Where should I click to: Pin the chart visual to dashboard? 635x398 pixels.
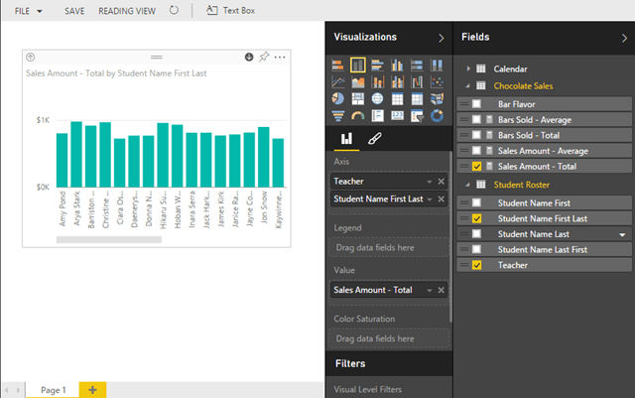point(264,58)
